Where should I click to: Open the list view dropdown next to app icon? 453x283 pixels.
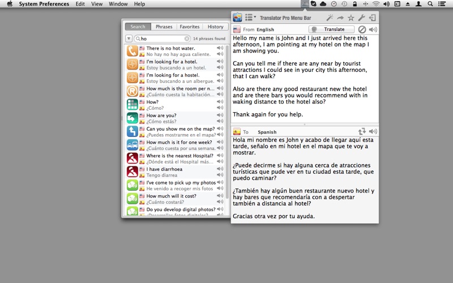(250, 18)
